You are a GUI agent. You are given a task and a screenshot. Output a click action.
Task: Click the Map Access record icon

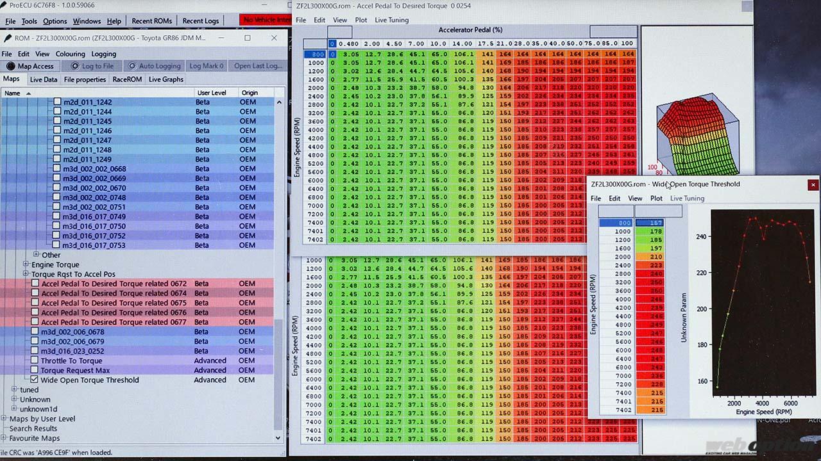tap(10, 66)
